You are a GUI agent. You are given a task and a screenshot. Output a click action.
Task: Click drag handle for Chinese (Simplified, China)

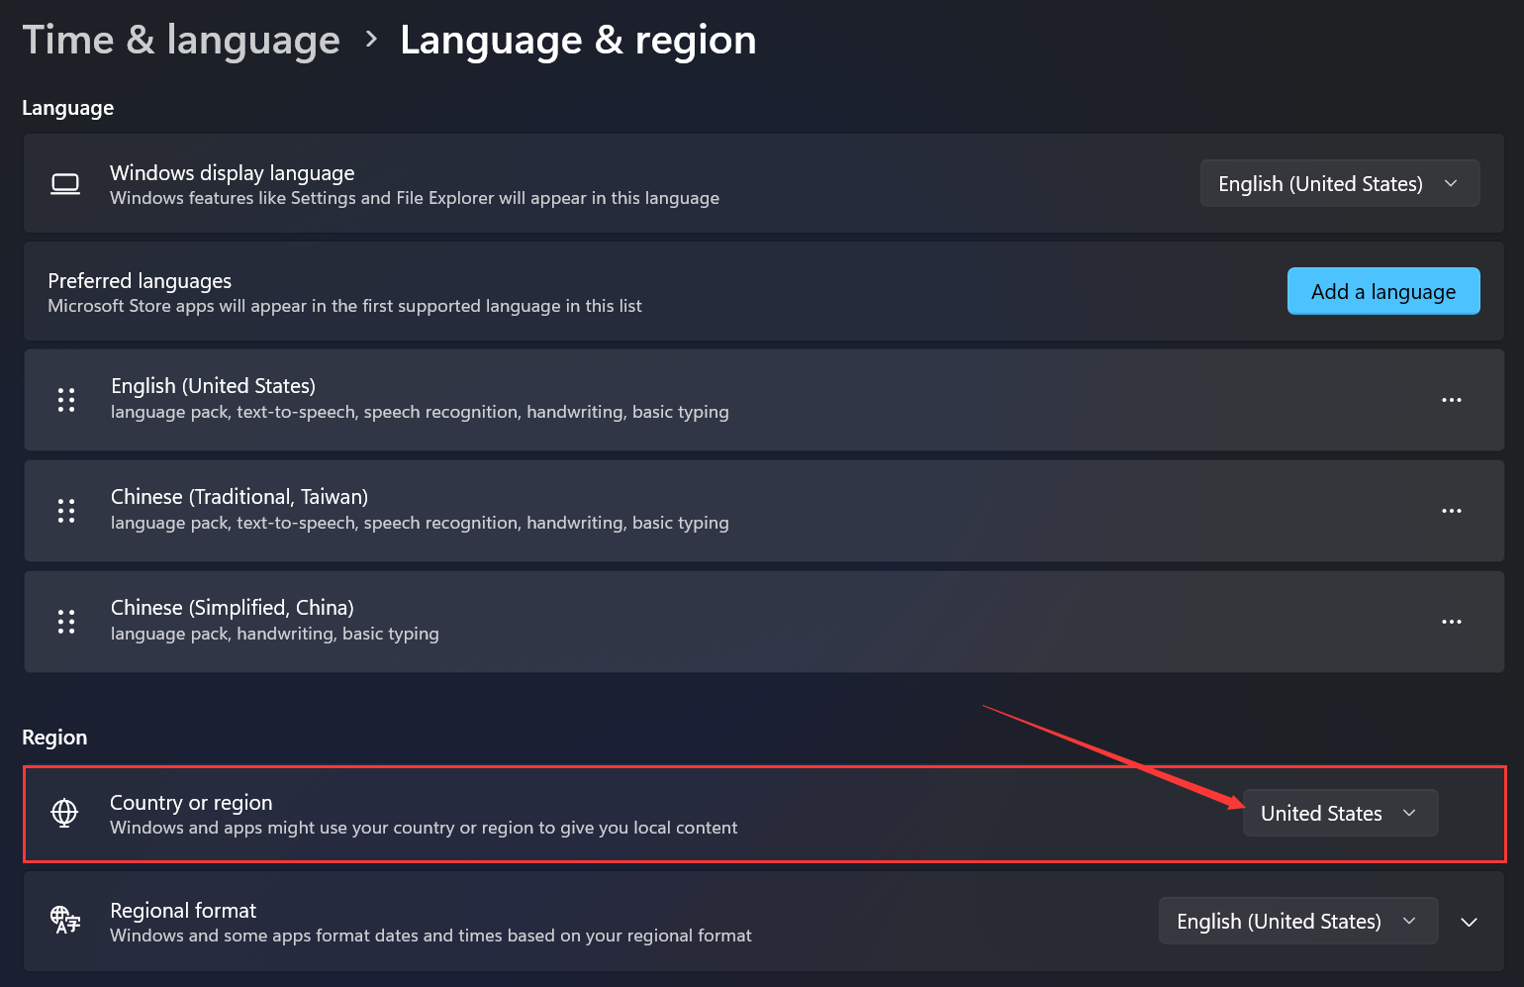pyautogui.click(x=66, y=622)
